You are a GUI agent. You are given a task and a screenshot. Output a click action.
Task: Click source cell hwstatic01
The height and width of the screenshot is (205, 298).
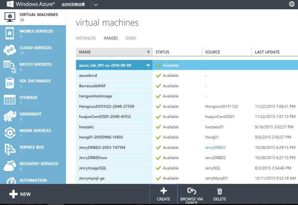point(214,127)
